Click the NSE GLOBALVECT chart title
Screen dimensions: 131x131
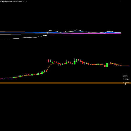click(x=20, y=2)
